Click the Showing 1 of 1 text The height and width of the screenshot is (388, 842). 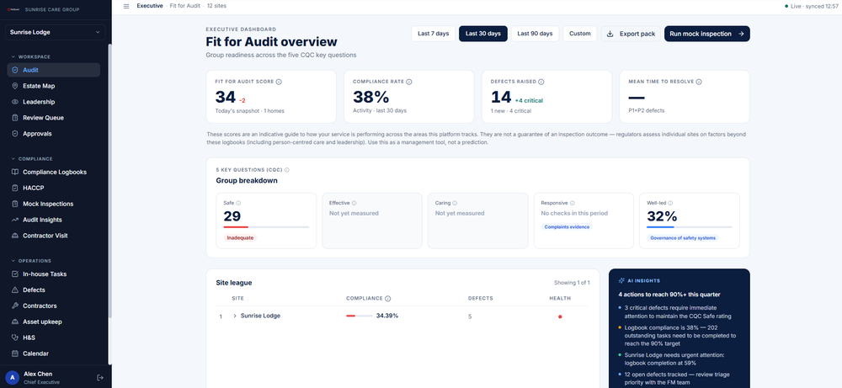572,283
